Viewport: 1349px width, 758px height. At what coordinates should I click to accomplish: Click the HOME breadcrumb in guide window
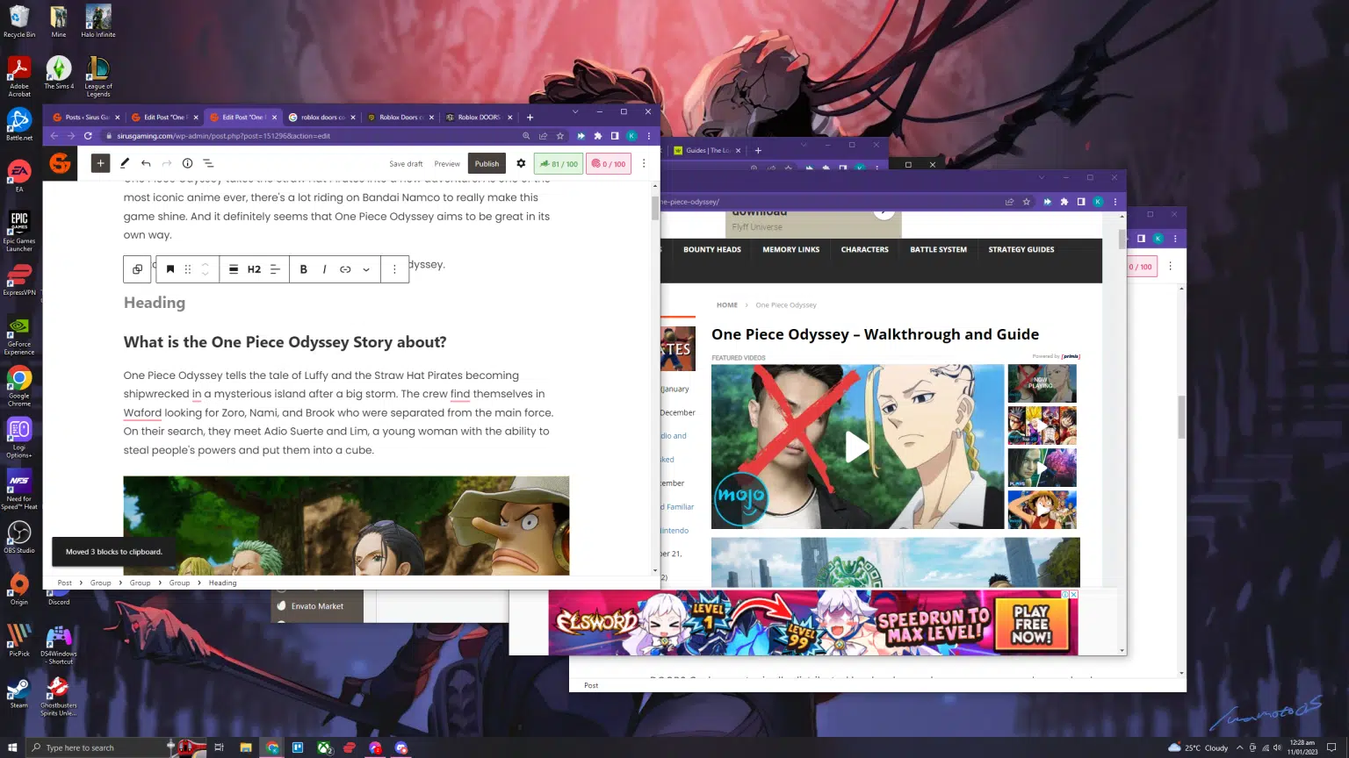726,305
